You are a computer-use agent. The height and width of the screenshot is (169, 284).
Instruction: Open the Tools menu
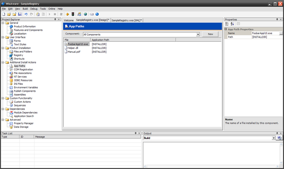point(43,9)
